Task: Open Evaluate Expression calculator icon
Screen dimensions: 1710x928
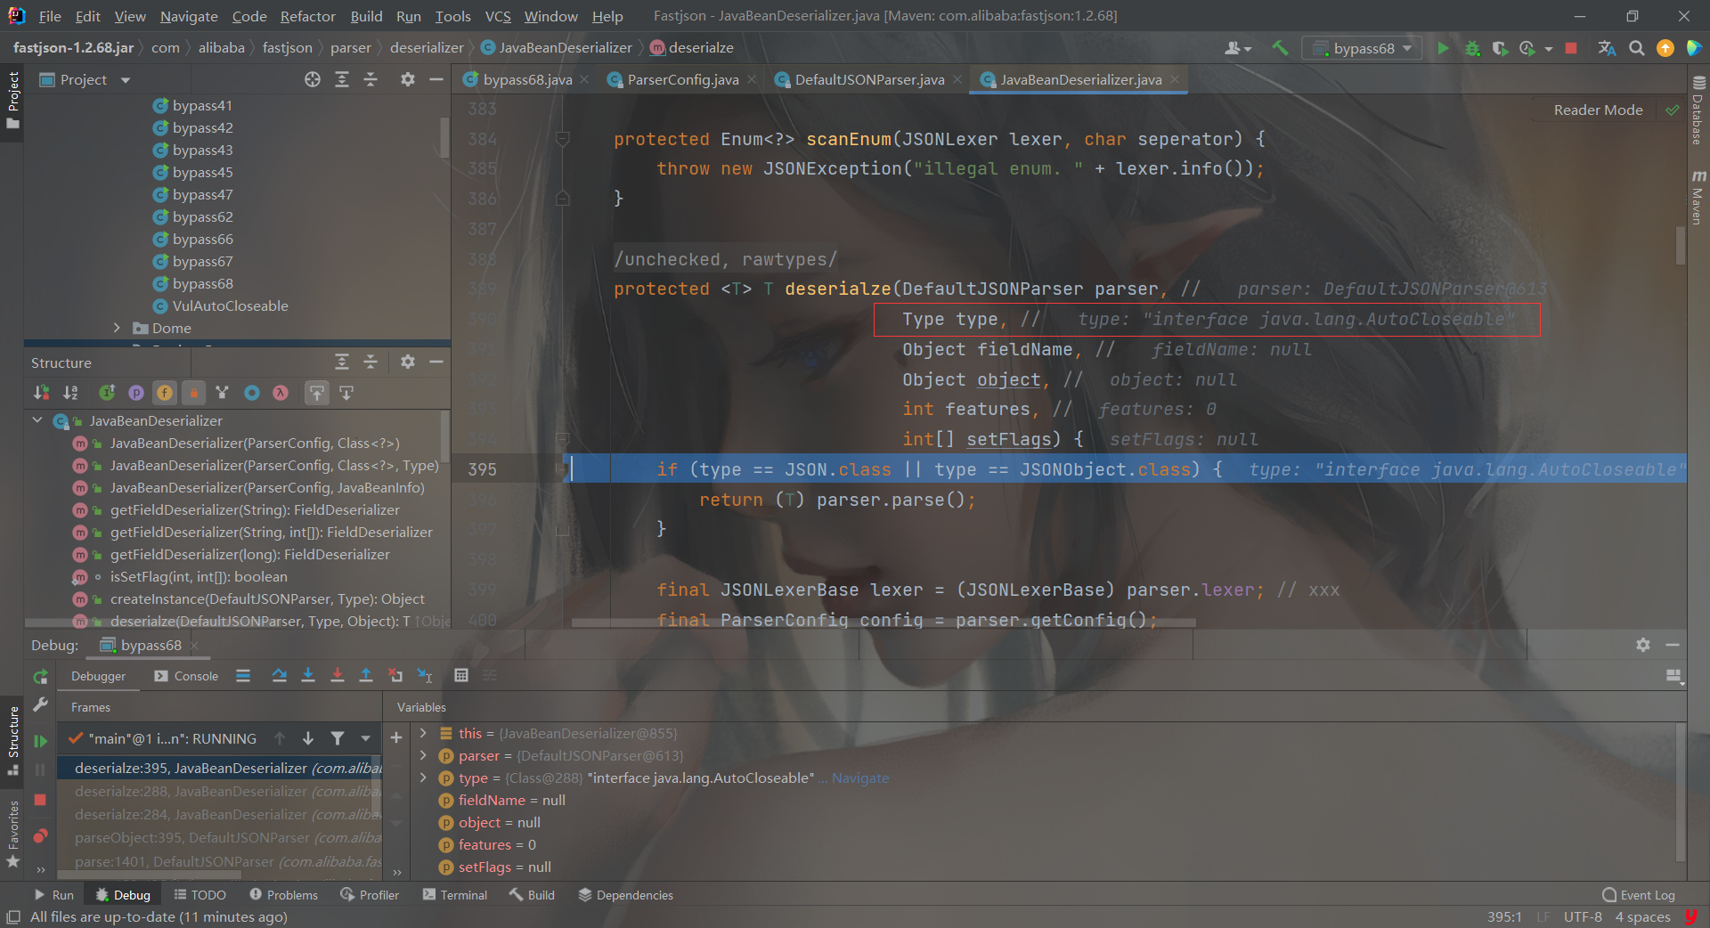Action: 461,676
